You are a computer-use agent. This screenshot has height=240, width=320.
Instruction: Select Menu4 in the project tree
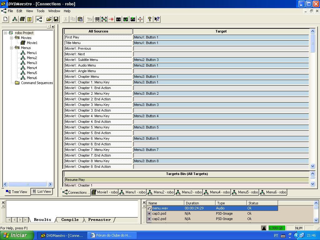(x=32, y=68)
